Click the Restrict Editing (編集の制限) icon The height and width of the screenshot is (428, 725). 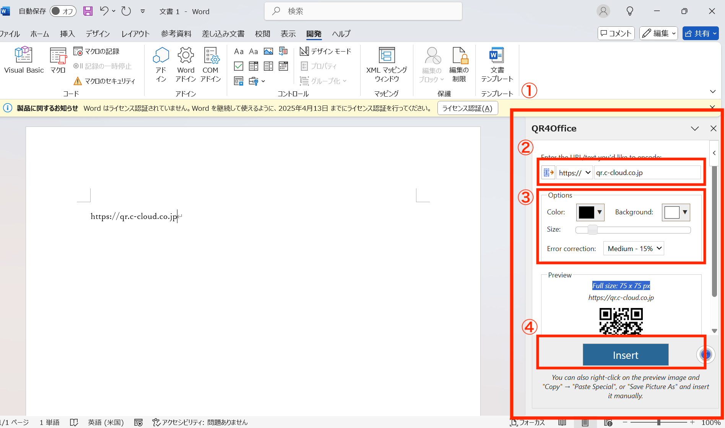(459, 64)
